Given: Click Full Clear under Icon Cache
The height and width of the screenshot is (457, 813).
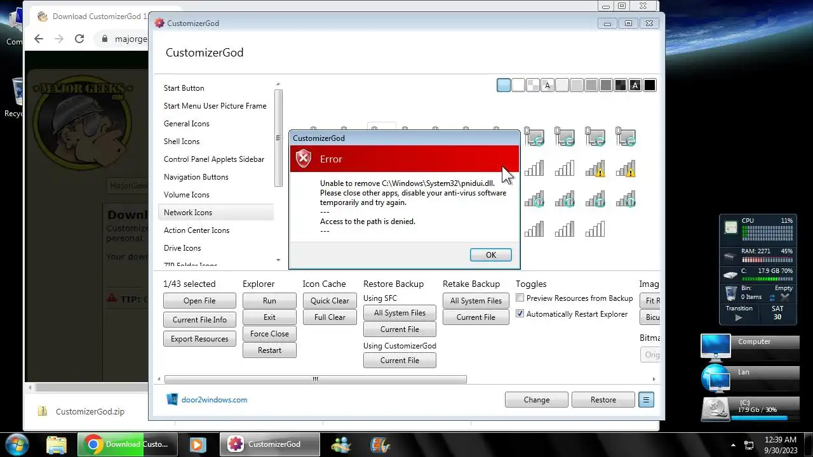Looking at the screenshot, I should point(330,317).
